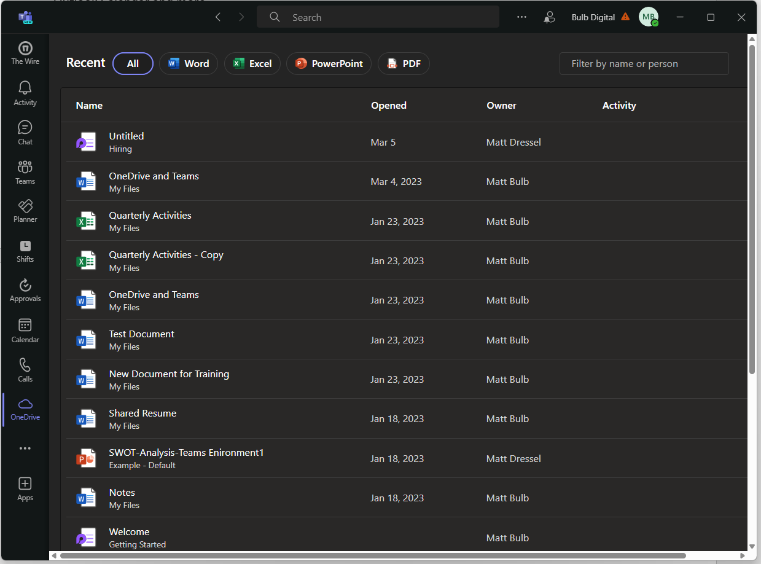The width and height of the screenshot is (761, 564).
Task: Sort by Opened column header
Action: point(389,106)
